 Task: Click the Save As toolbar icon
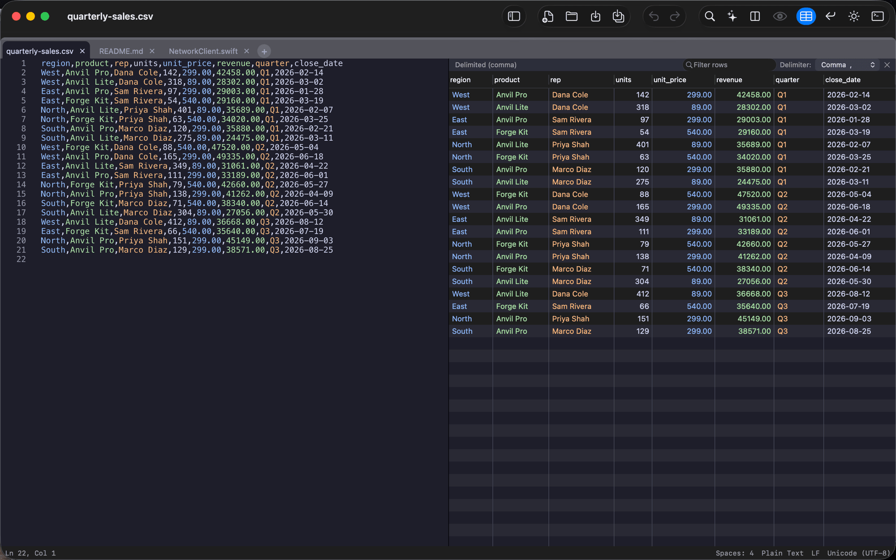click(x=618, y=17)
